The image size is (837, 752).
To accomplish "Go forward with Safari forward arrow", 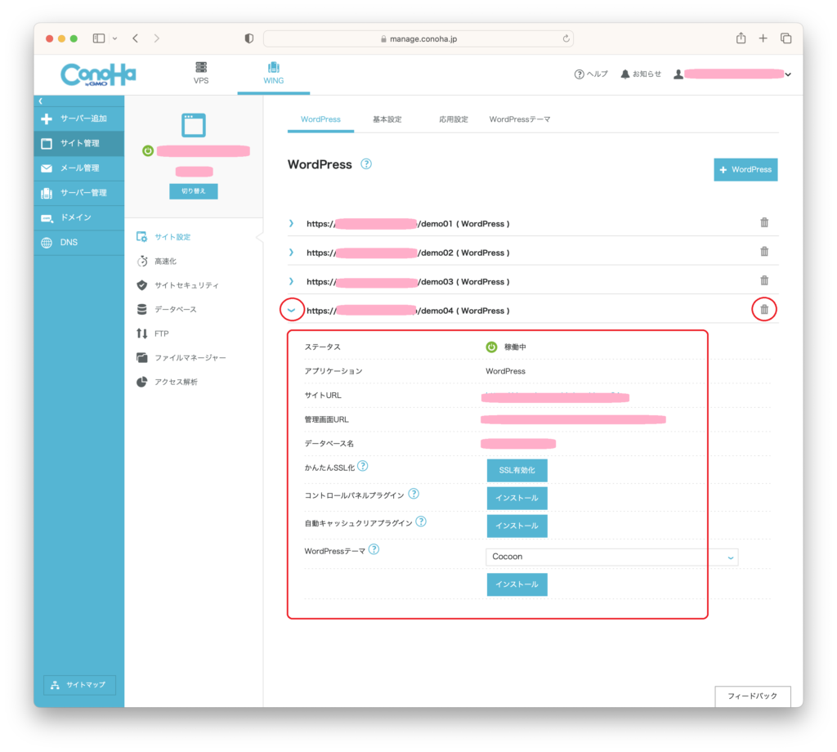I will pos(156,38).
